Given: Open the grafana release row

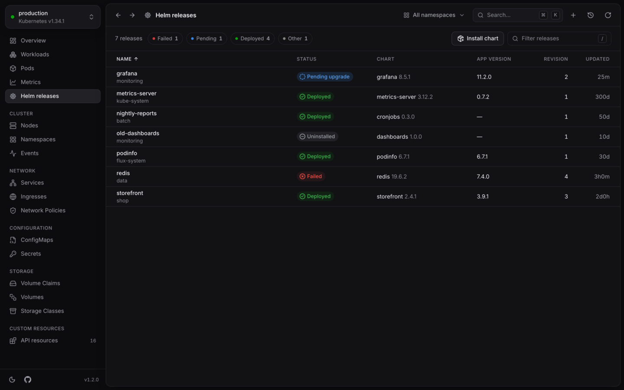Looking at the screenshot, I should pyautogui.click(x=363, y=77).
